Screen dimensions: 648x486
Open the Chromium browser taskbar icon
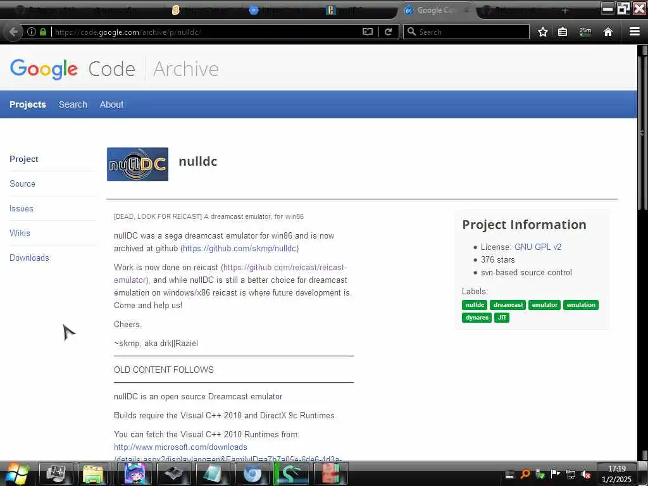pyautogui.click(x=252, y=474)
